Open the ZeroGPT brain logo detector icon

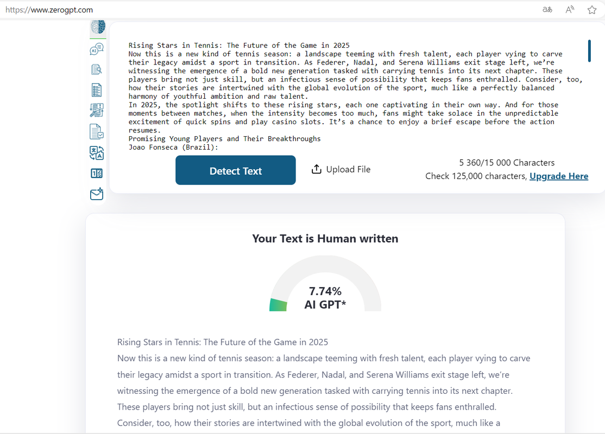pyautogui.click(x=98, y=27)
